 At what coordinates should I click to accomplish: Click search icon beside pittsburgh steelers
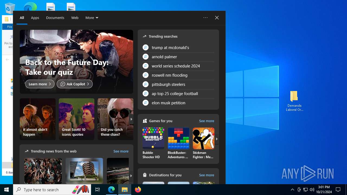click(x=146, y=84)
